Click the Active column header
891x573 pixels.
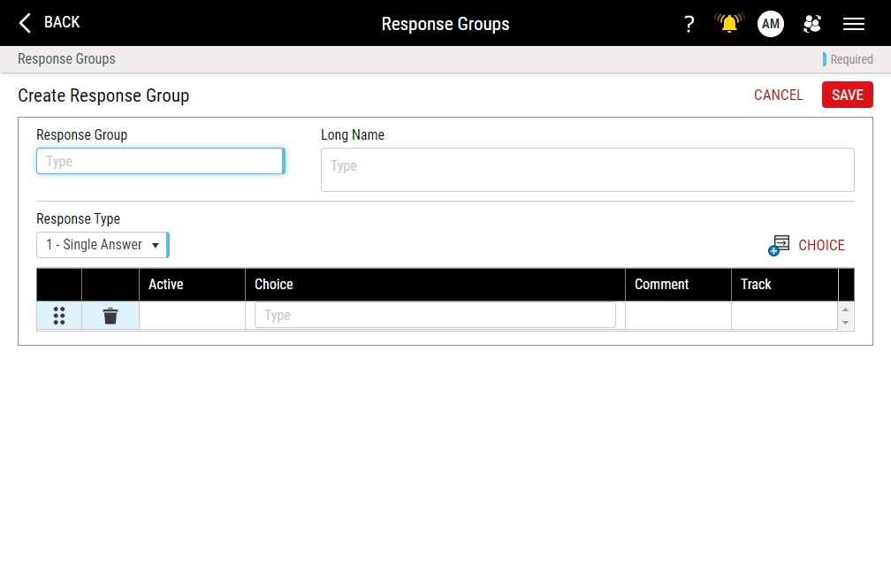(166, 285)
